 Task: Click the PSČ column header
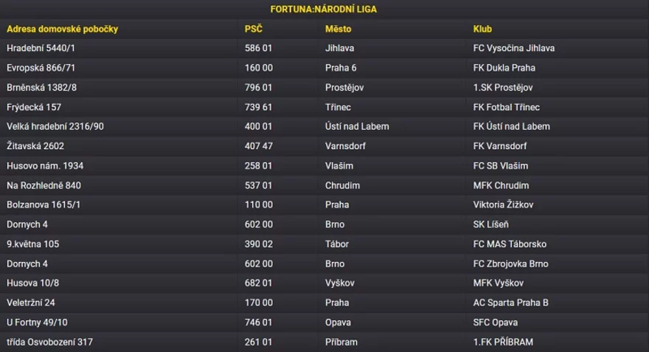click(253, 29)
